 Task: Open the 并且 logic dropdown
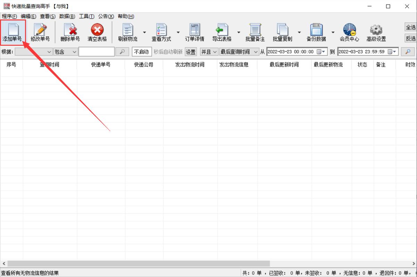click(209, 52)
